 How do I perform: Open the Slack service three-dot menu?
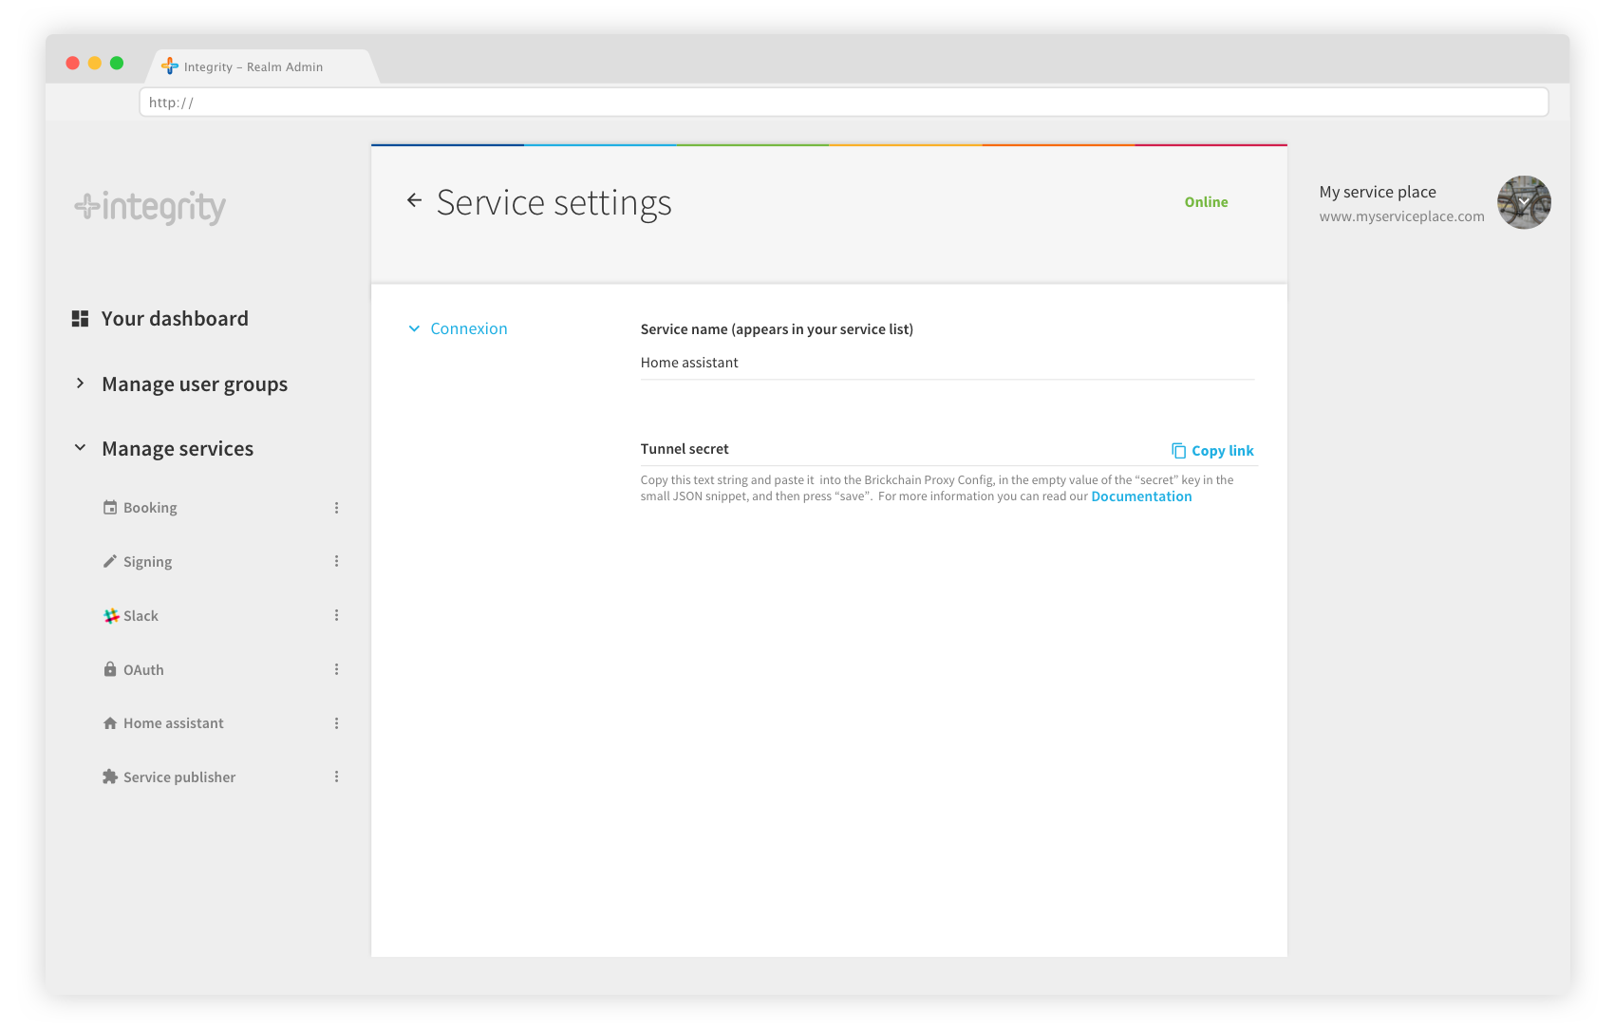pos(336,615)
